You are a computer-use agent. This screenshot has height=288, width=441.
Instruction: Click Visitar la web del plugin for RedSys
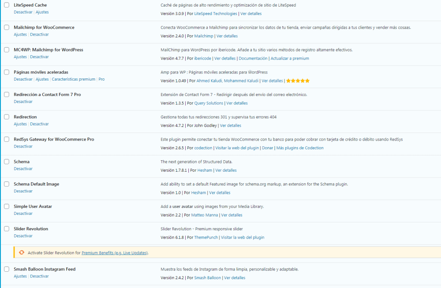tap(237, 148)
